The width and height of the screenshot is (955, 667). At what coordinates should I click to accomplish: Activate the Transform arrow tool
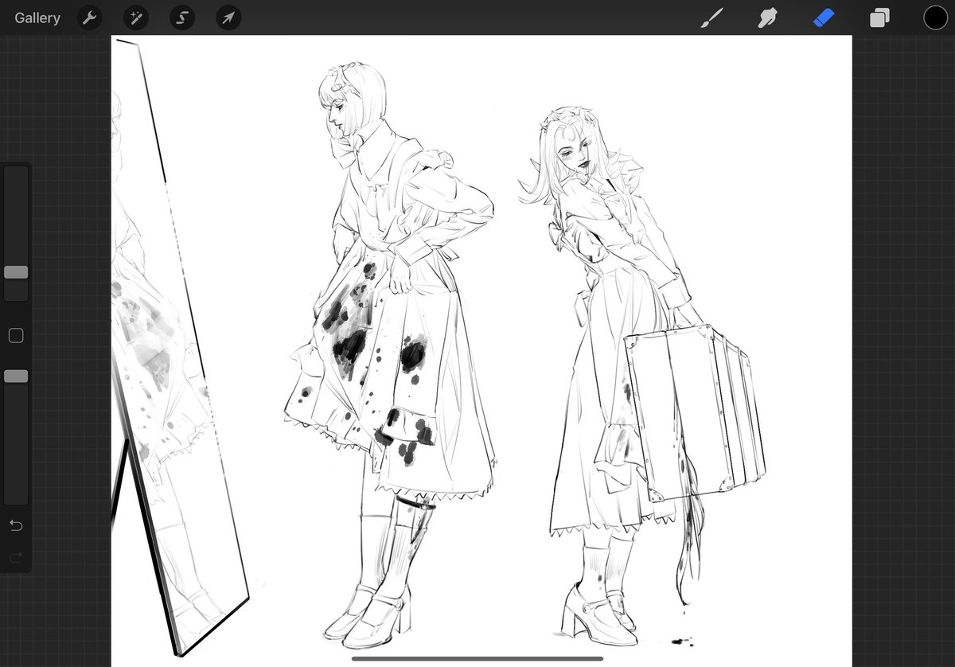click(x=228, y=18)
